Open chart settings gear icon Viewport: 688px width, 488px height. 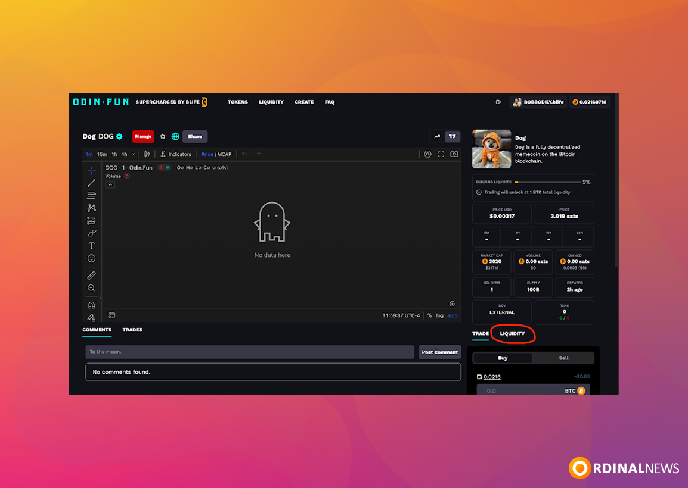click(x=427, y=154)
